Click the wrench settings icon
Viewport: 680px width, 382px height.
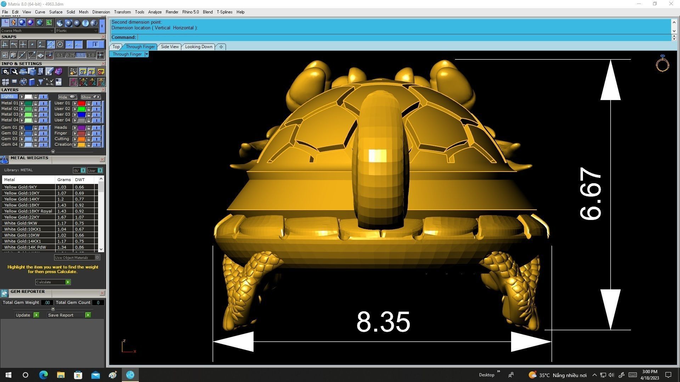[14, 72]
